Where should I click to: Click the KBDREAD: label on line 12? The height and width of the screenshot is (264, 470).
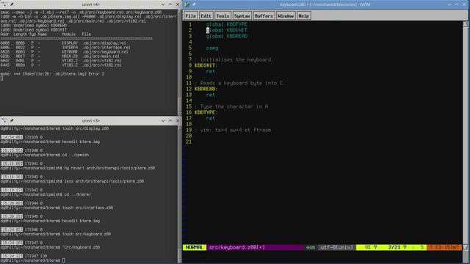point(206,89)
